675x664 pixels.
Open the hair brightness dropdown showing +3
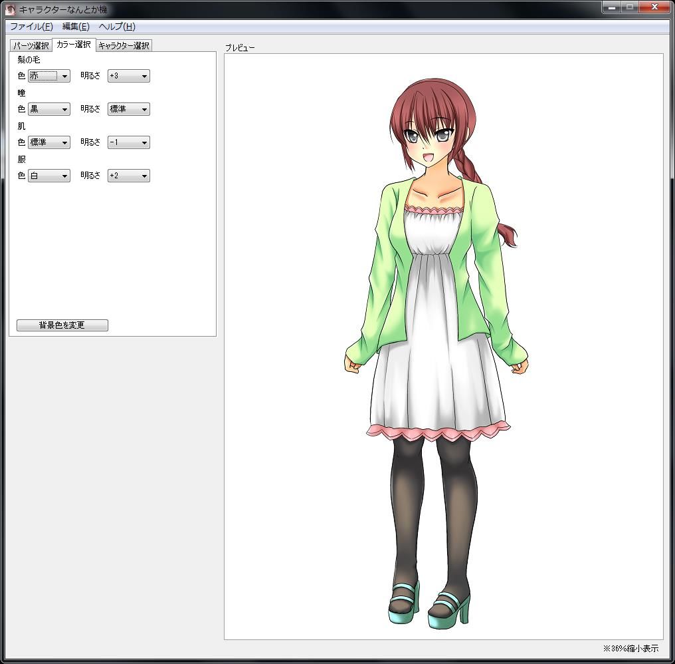(129, 76)
